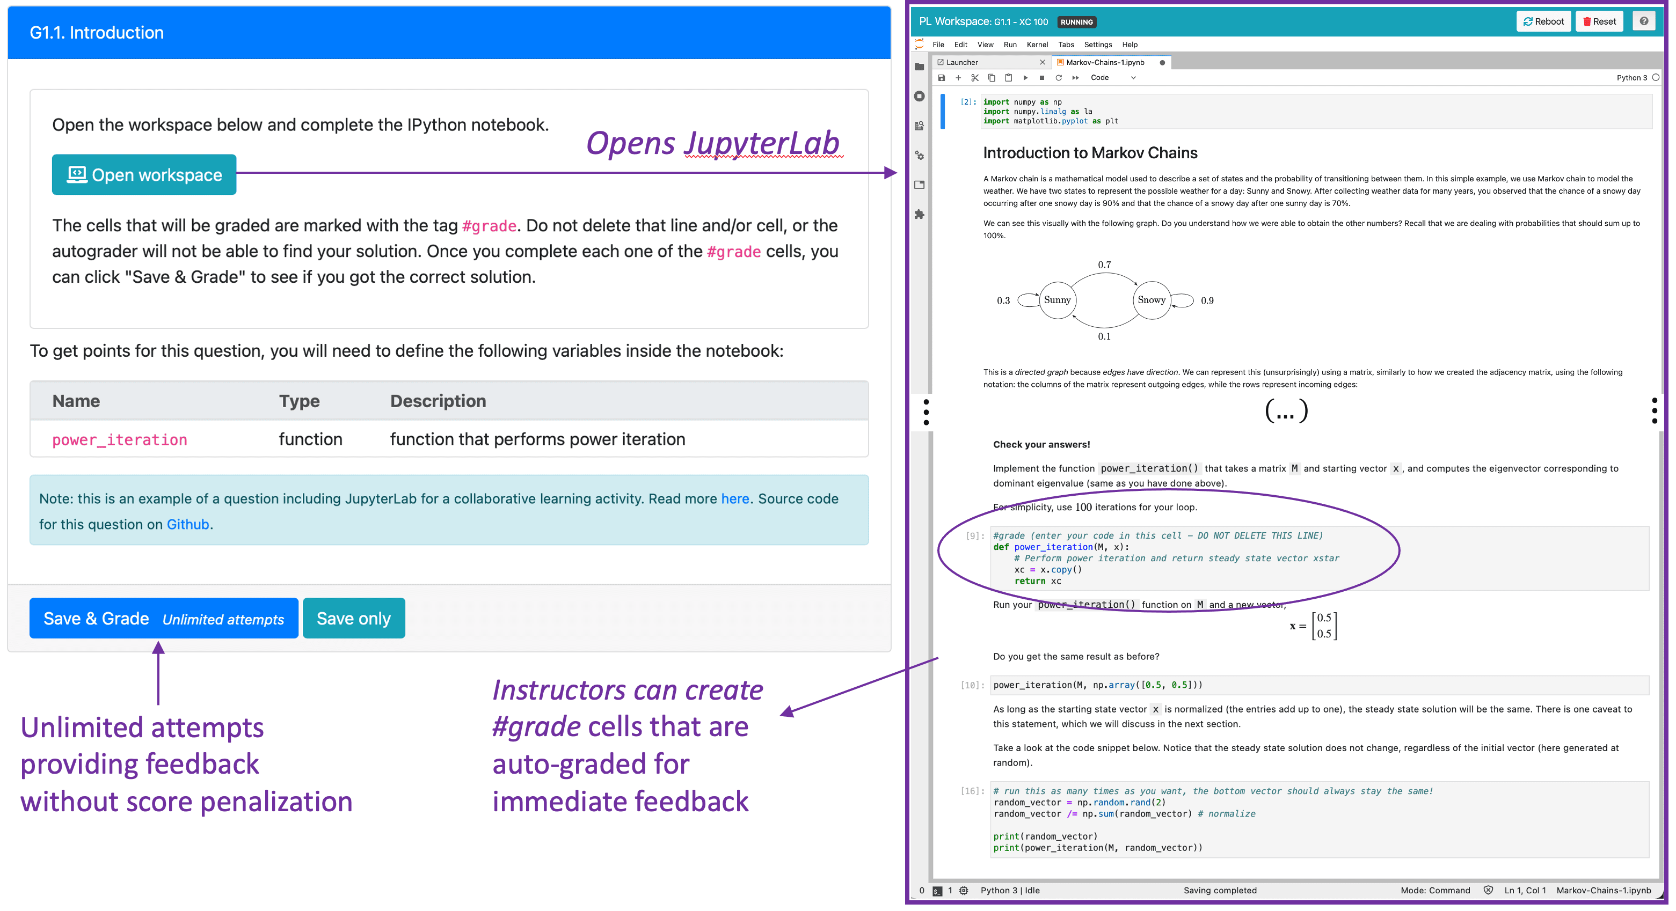
Task: Click the 'Introduction to Markov Chains' heading
Action: [x=1090, y=153]
